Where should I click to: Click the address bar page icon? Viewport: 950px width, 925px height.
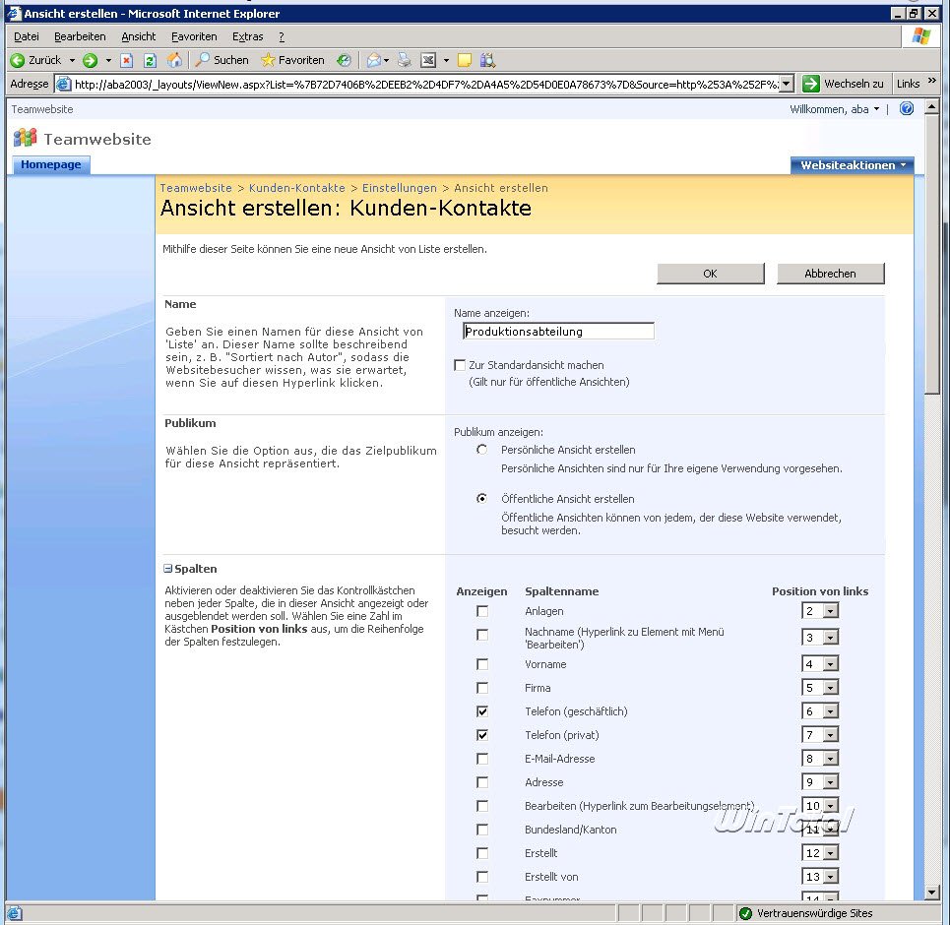pos(63,84)
